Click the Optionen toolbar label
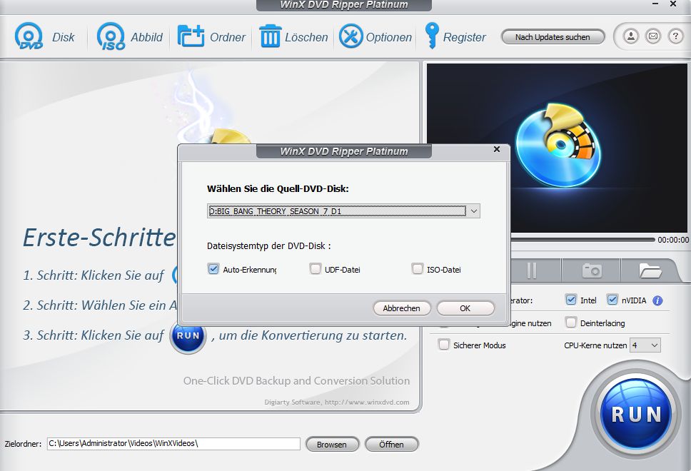 pos(388,37)
